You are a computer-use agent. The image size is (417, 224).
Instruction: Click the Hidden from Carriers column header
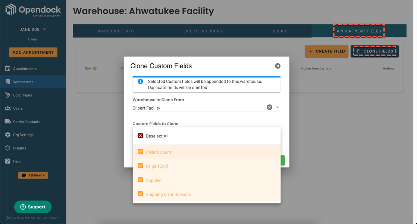point(316,68)
